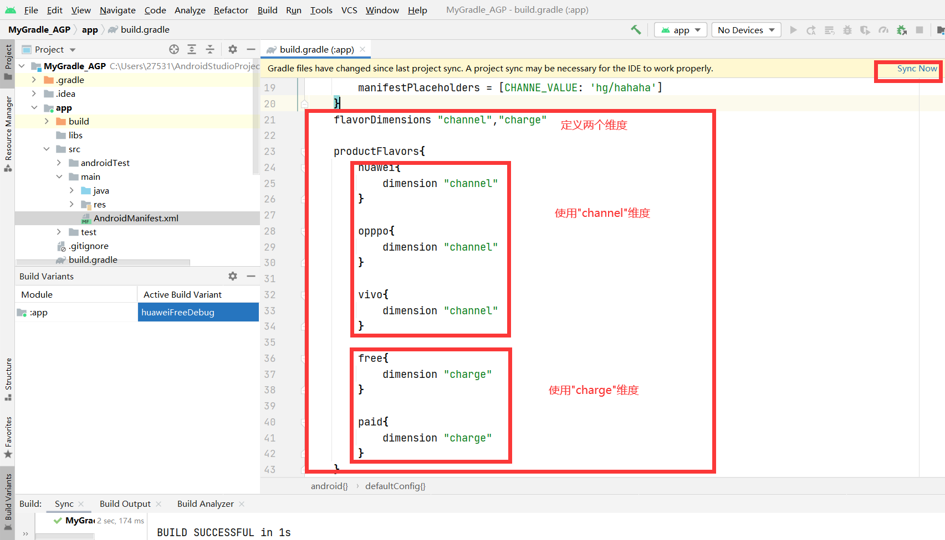Open the Build Analyzer tab
The width and height of the screenshot is (945, 540).
[205, 503]
